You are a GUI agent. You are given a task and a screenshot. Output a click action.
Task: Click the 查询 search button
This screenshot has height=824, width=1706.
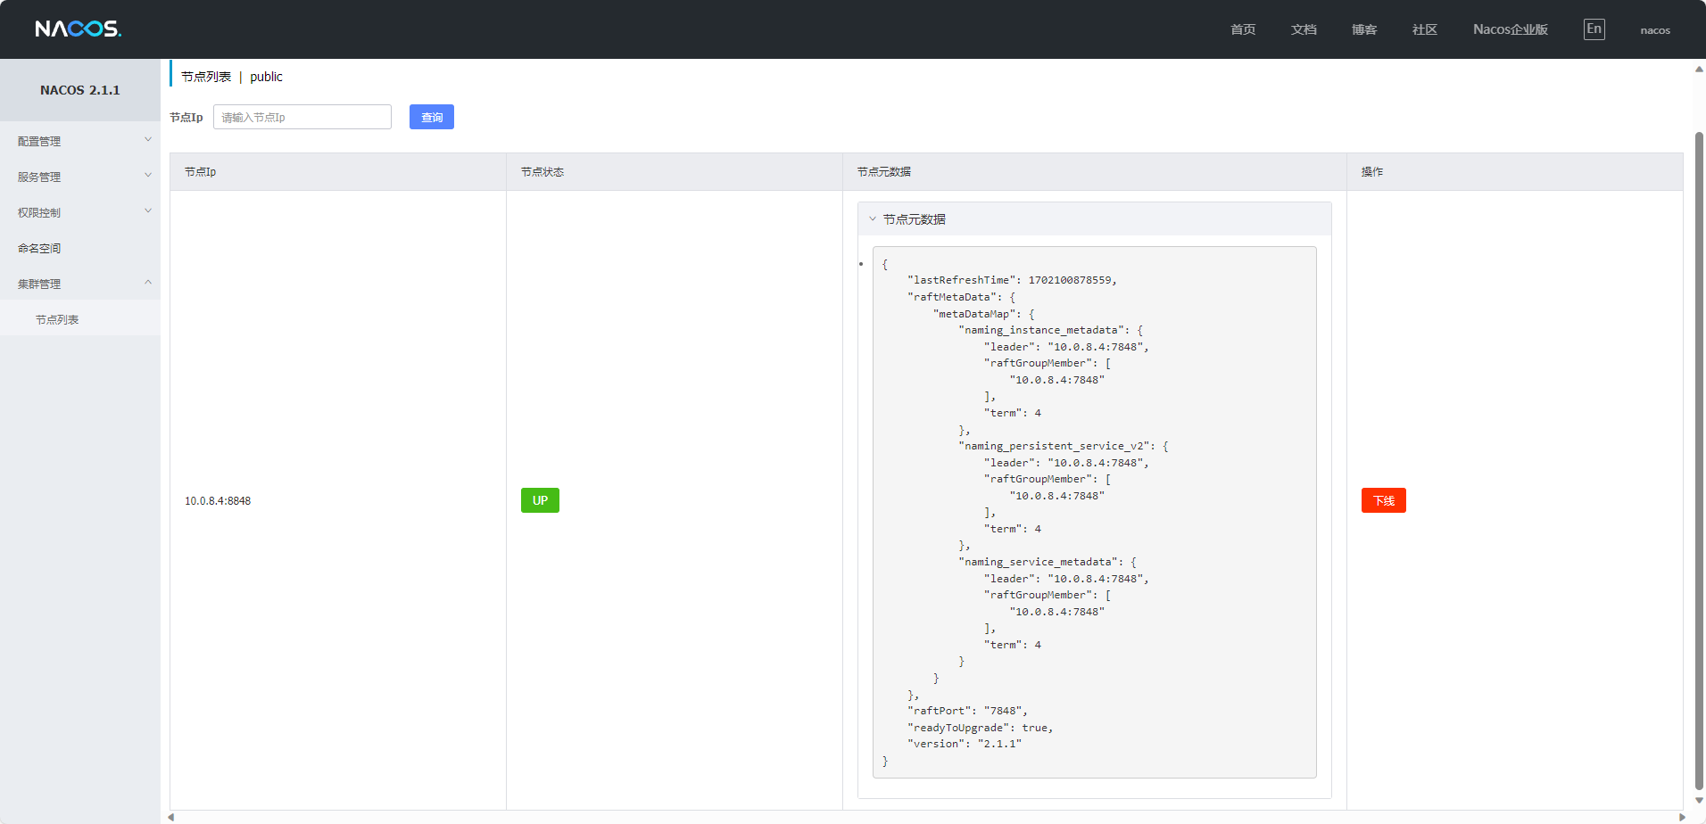click(432, 117)
